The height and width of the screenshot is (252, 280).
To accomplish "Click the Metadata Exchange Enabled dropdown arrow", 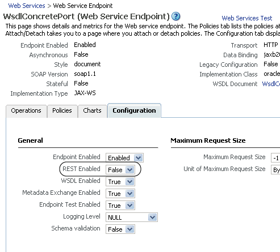I will coord(130,194).
